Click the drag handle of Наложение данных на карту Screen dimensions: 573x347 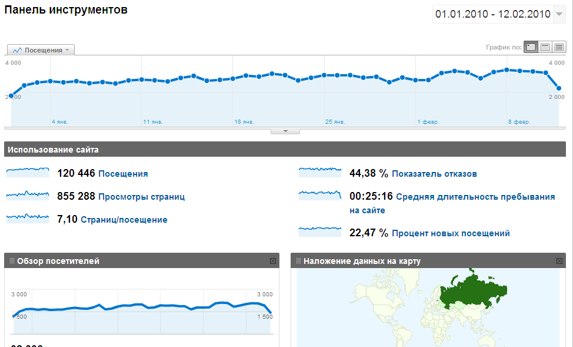[x=298, y=261]
